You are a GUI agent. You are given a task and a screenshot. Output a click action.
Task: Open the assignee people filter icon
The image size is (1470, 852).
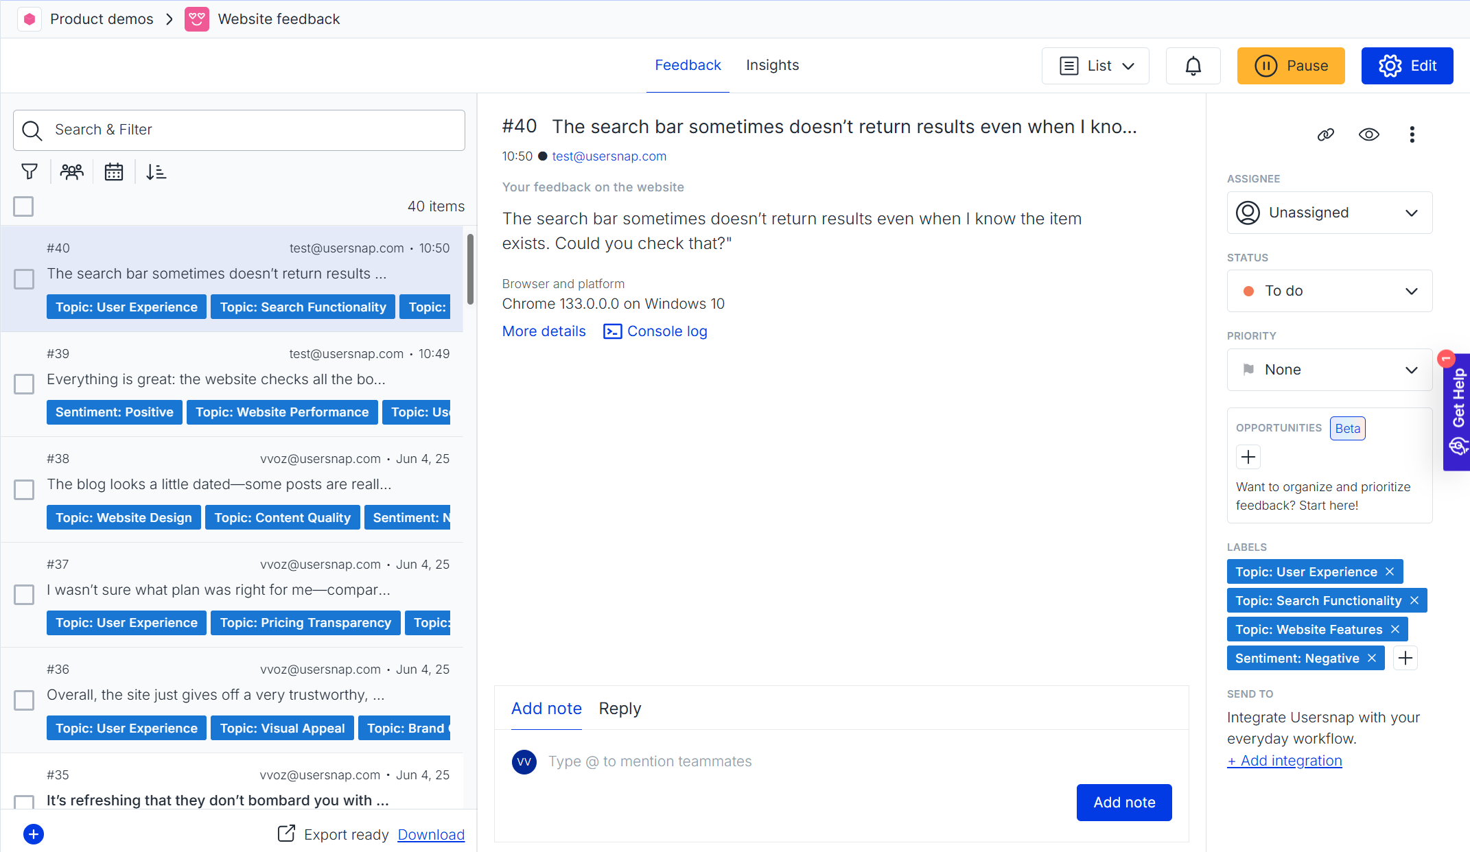pos(71,171)
